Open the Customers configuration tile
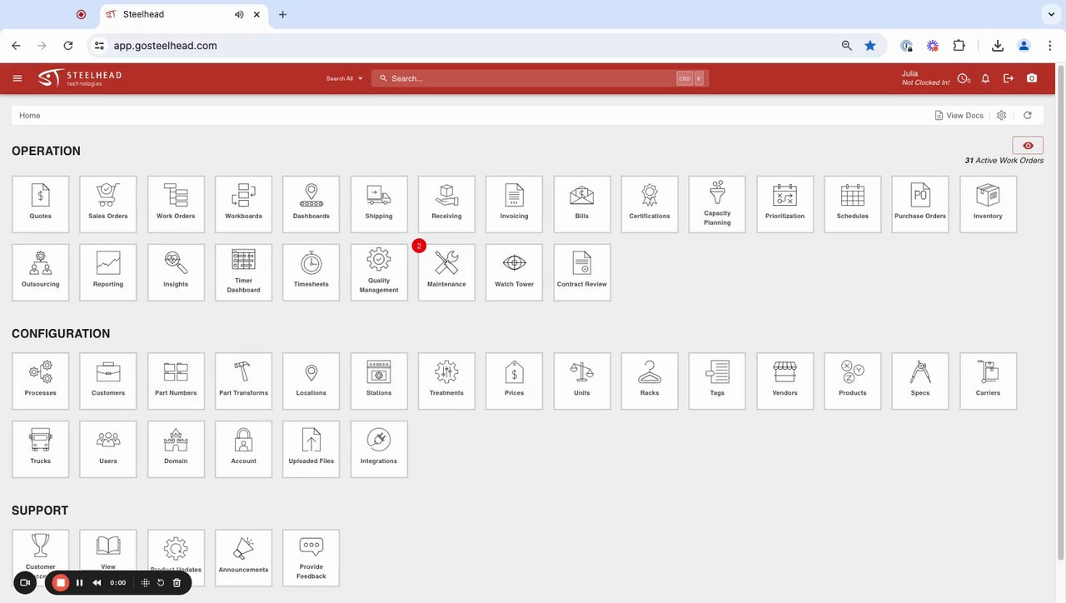This screenshot has height=603, width=1066. 108,381
